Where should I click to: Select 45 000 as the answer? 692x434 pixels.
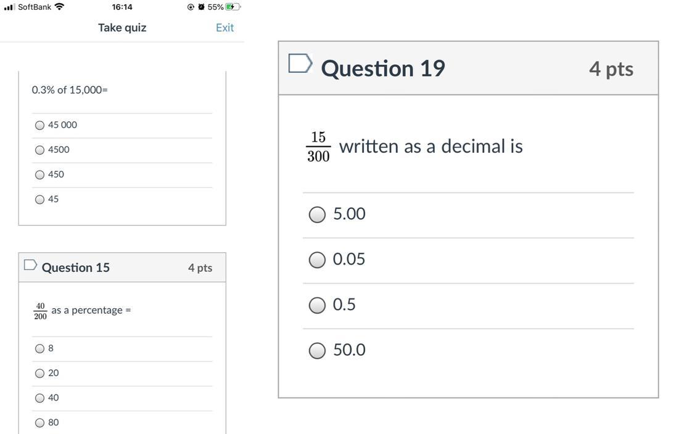point(40,125)
